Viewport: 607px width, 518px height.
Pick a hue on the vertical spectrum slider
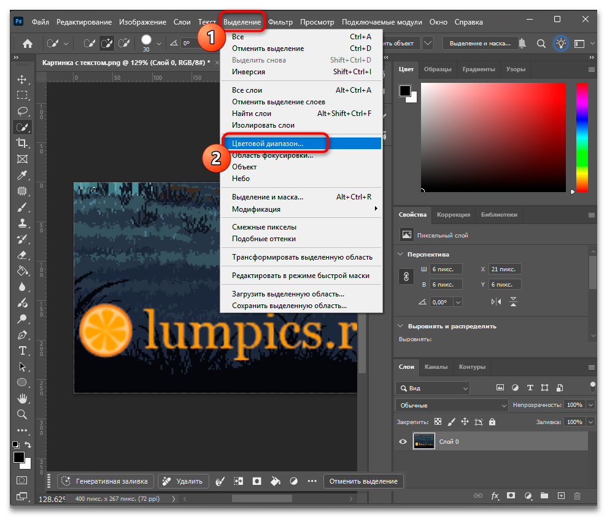click(x=582, y=137)
